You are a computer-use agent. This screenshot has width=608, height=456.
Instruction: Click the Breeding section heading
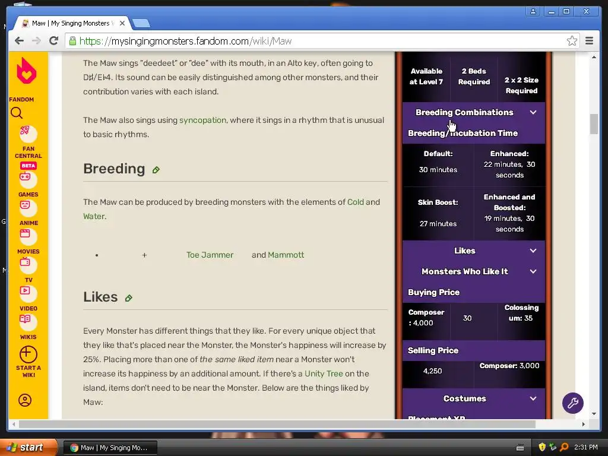coord(114,169)
